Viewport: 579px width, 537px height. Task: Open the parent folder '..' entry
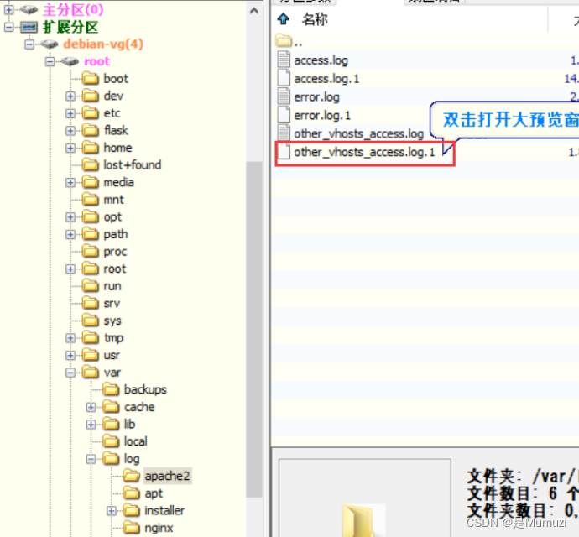[x=289, y=41]
